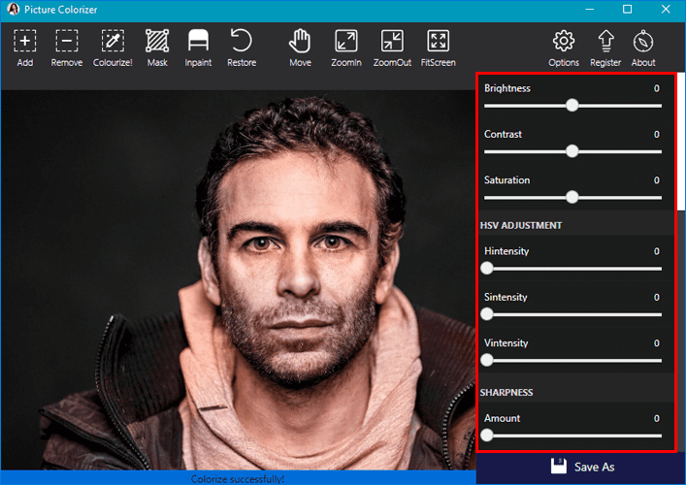Click the Vintensity slider handle
Screen dimensions: 686x485
(487, 360)
